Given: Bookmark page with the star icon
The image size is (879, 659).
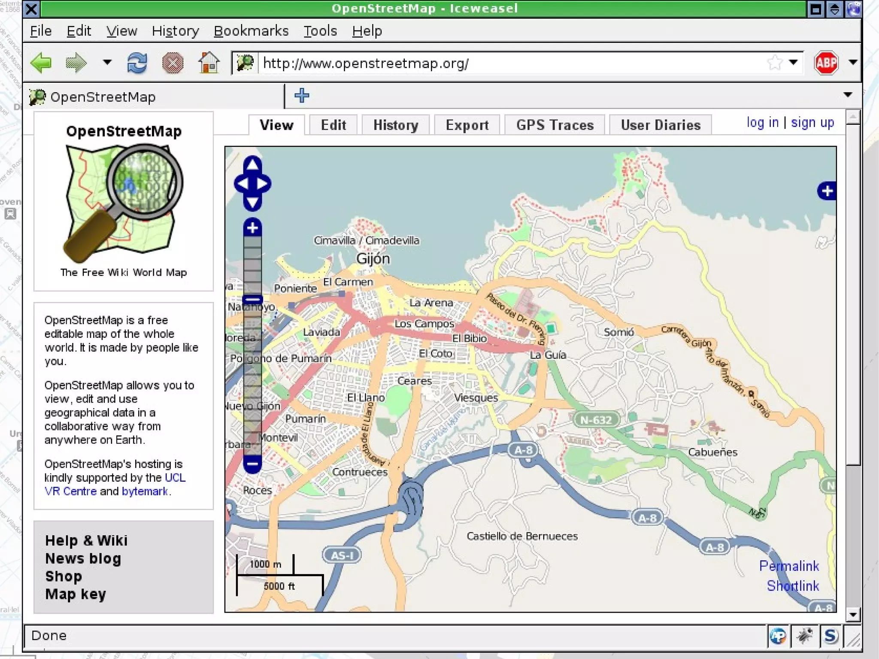Looking at the screenshot, I should (774, 63).
